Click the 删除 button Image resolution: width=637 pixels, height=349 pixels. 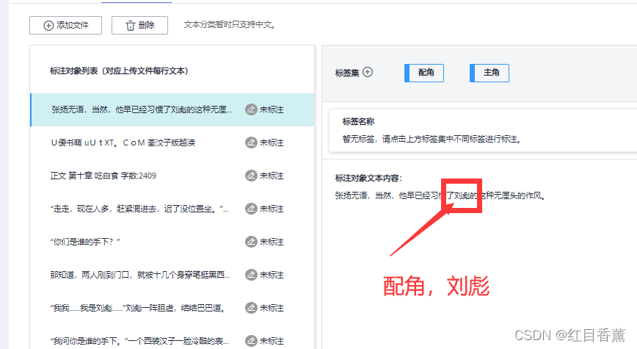(139, 25)
